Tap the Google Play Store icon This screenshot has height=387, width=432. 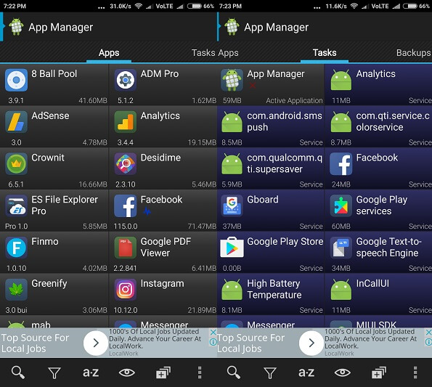[x=232, y=248]
